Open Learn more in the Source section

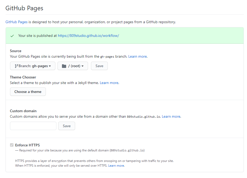pos(137,56)
